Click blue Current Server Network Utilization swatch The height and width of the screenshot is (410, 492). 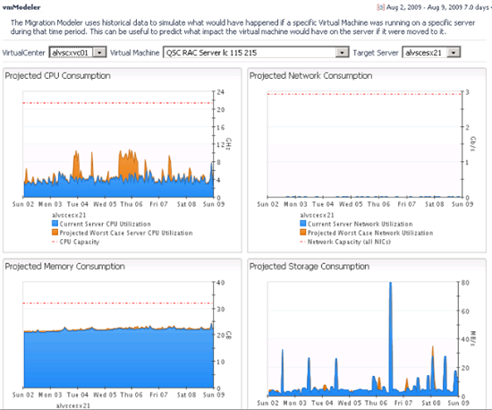[302, 224]
